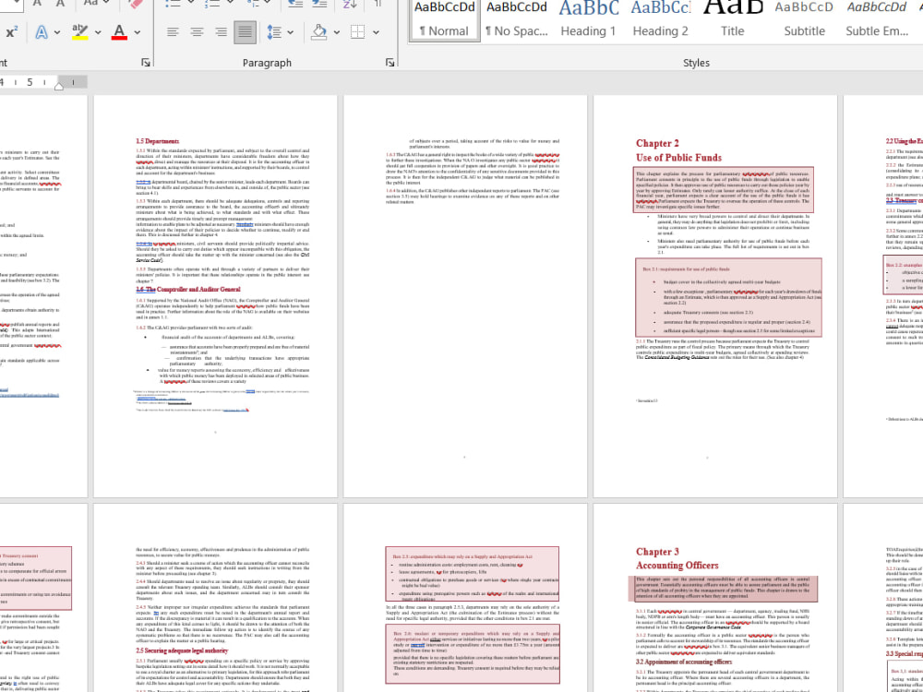Click the '1.5 Departments' heading
923x692 pixels.
point(157,141)
